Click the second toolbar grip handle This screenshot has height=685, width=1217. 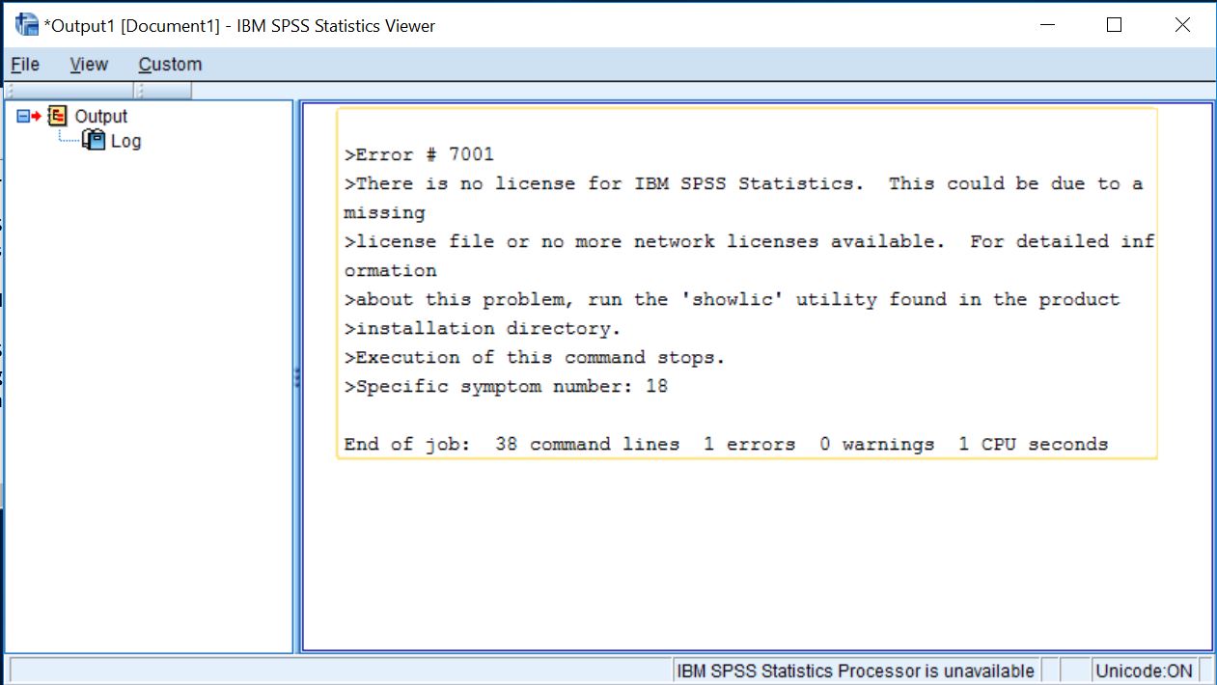pyautogui.click(x=139, y=91)
